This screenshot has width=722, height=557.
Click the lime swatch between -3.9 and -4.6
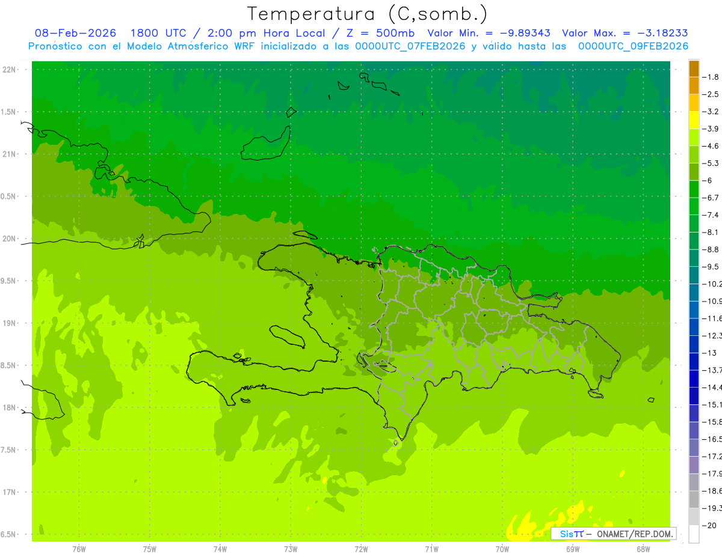694,138
